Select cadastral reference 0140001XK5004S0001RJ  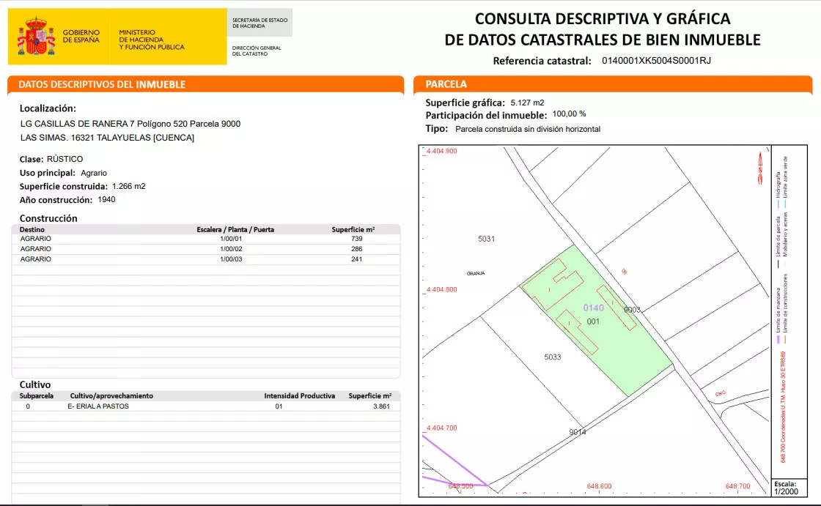tap(656, 61)
